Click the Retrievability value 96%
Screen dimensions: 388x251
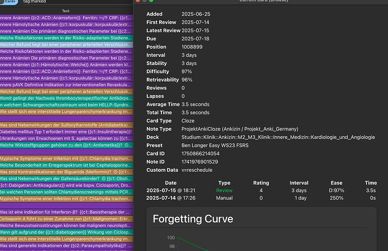coord(187,79)
